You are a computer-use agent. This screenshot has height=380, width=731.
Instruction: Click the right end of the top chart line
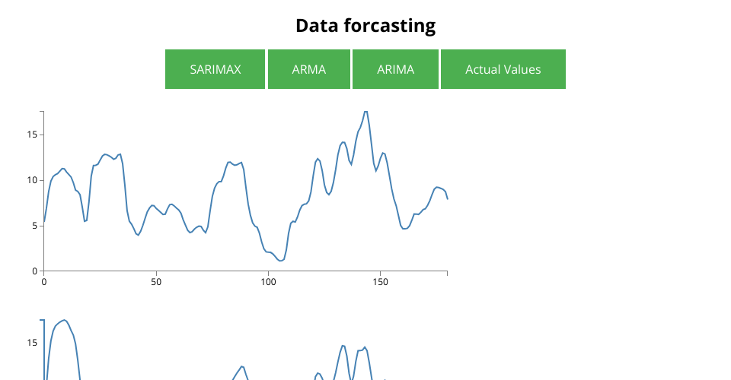[448, 198]
